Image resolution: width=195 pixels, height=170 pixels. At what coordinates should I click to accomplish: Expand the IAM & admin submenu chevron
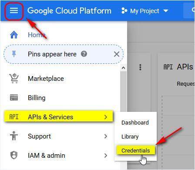coord(106,156)
